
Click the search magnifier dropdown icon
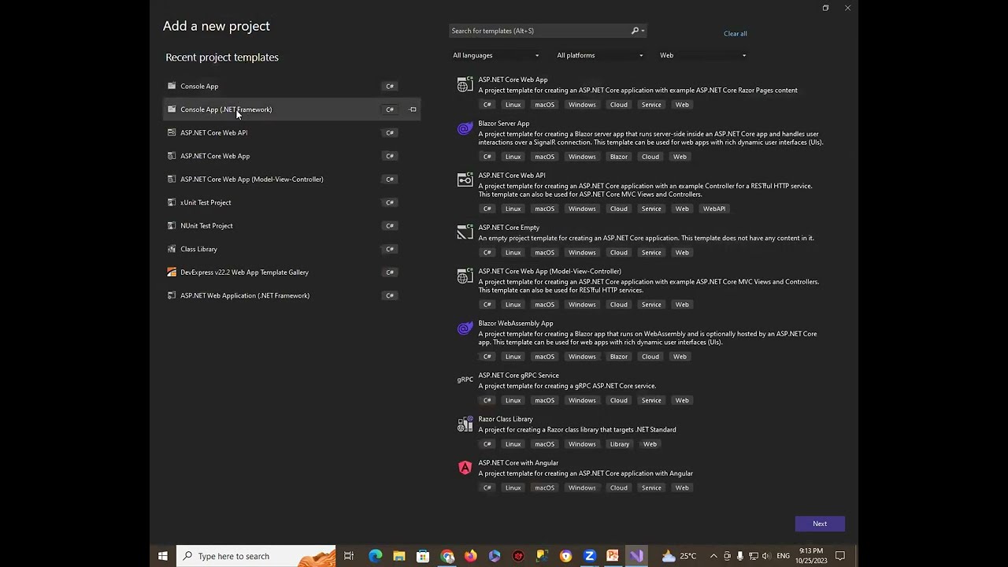click(x=638, y=31)
